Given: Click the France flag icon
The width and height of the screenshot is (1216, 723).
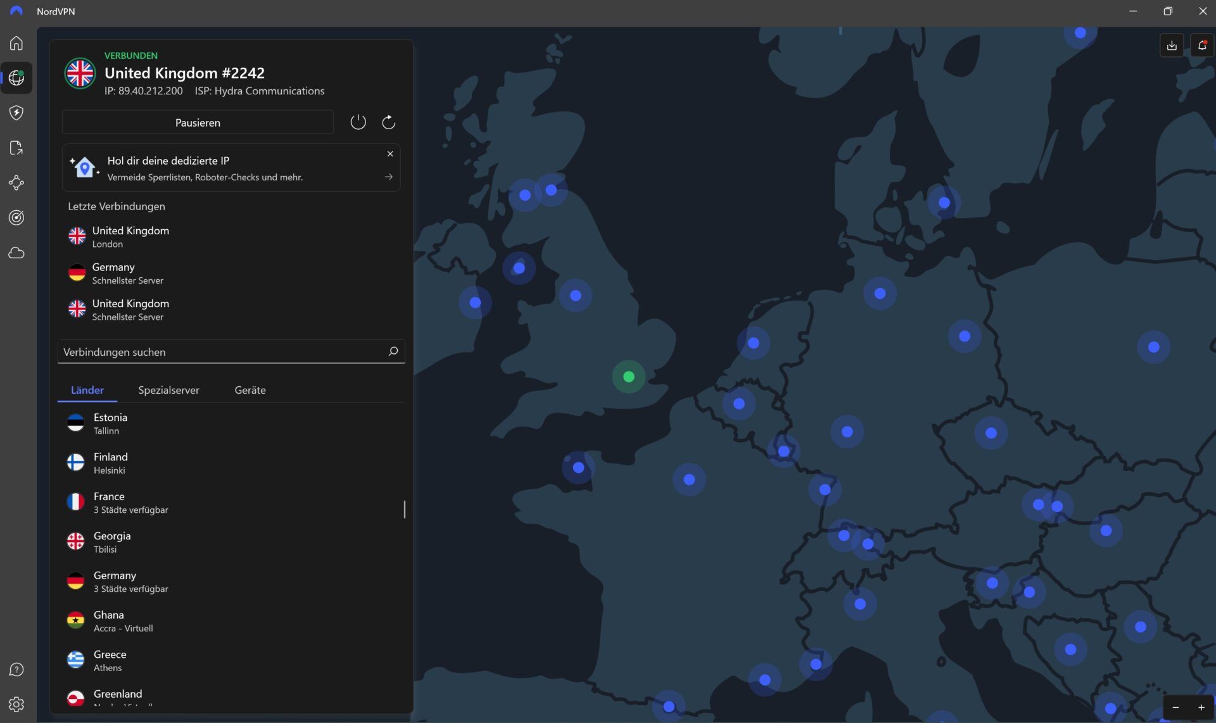Looking at the screenshot, I should pyautogui.click(x=75, y=502).
